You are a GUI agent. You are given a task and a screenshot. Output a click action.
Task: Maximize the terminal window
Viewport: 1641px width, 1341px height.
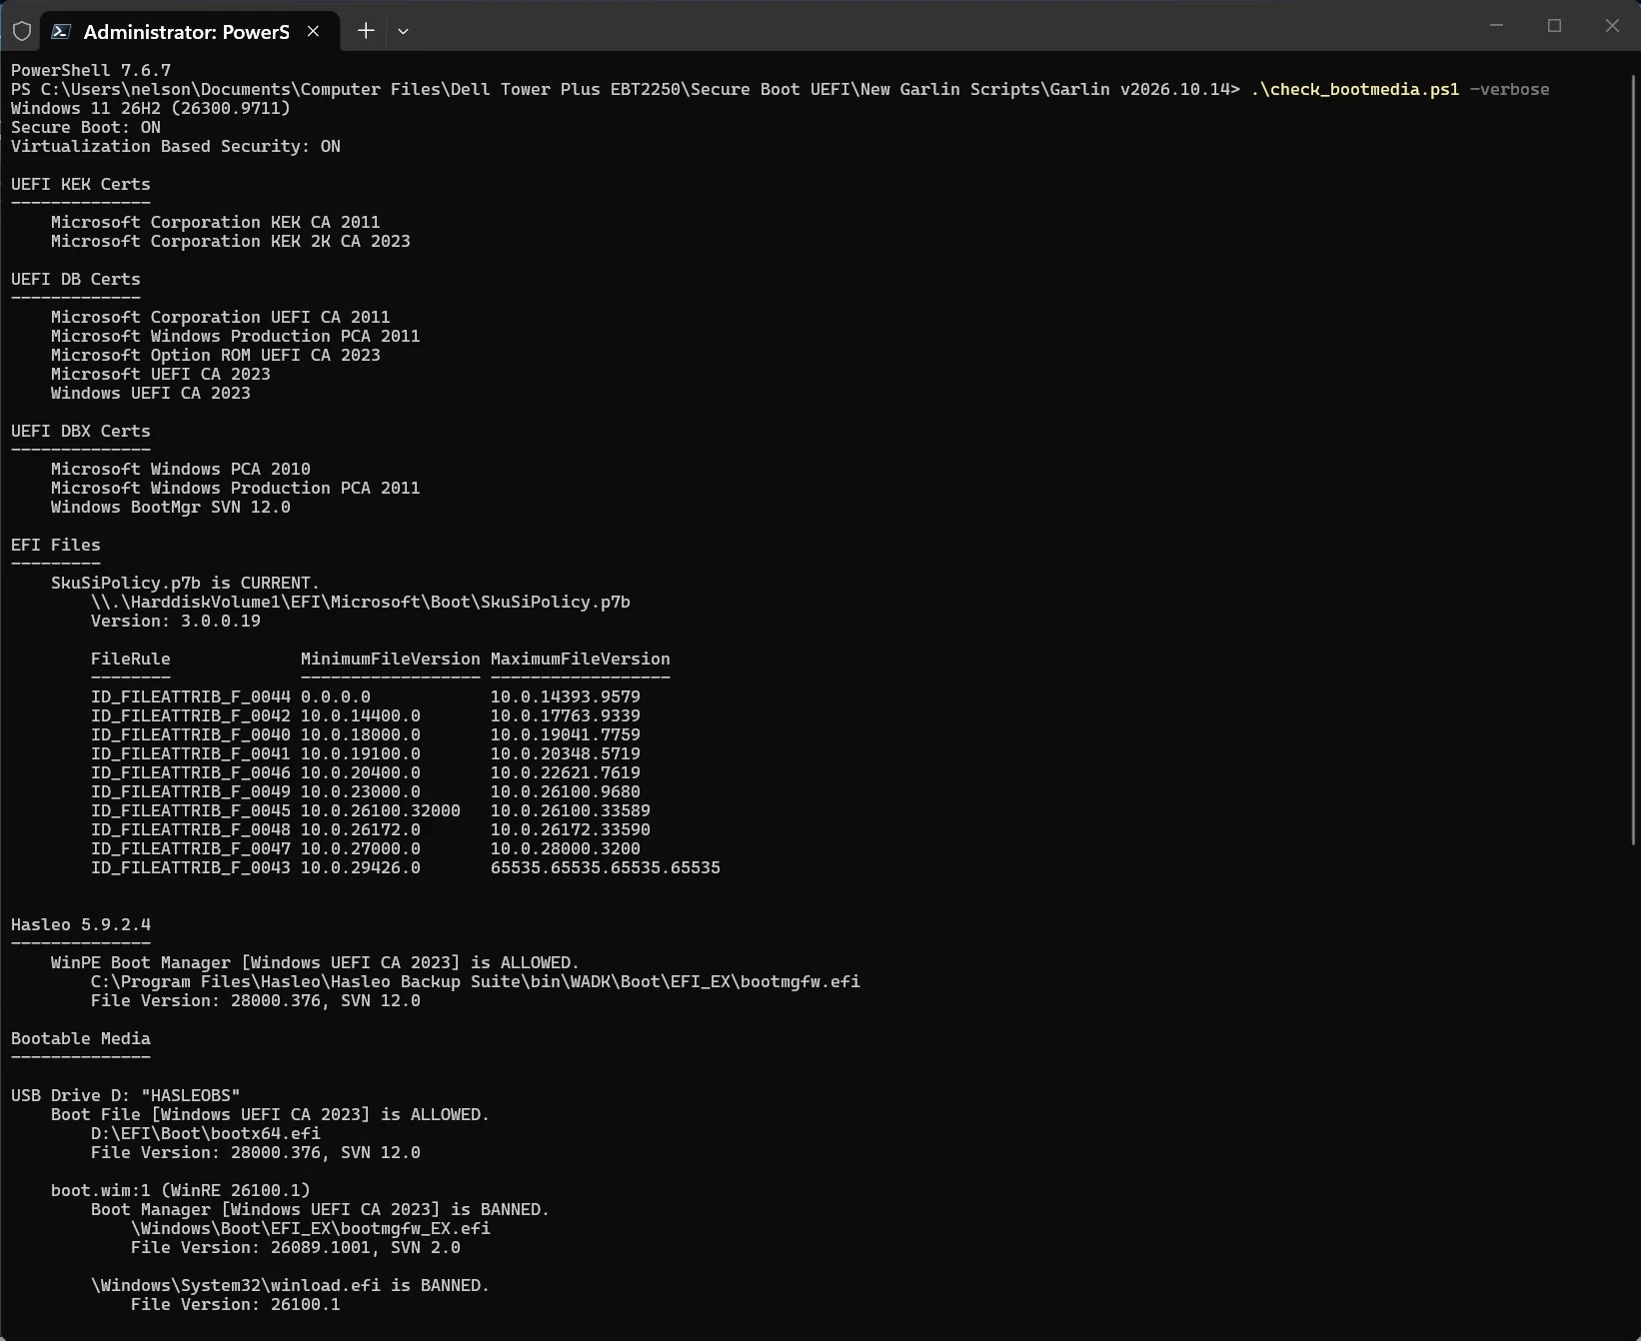[x=1554, y=26]
